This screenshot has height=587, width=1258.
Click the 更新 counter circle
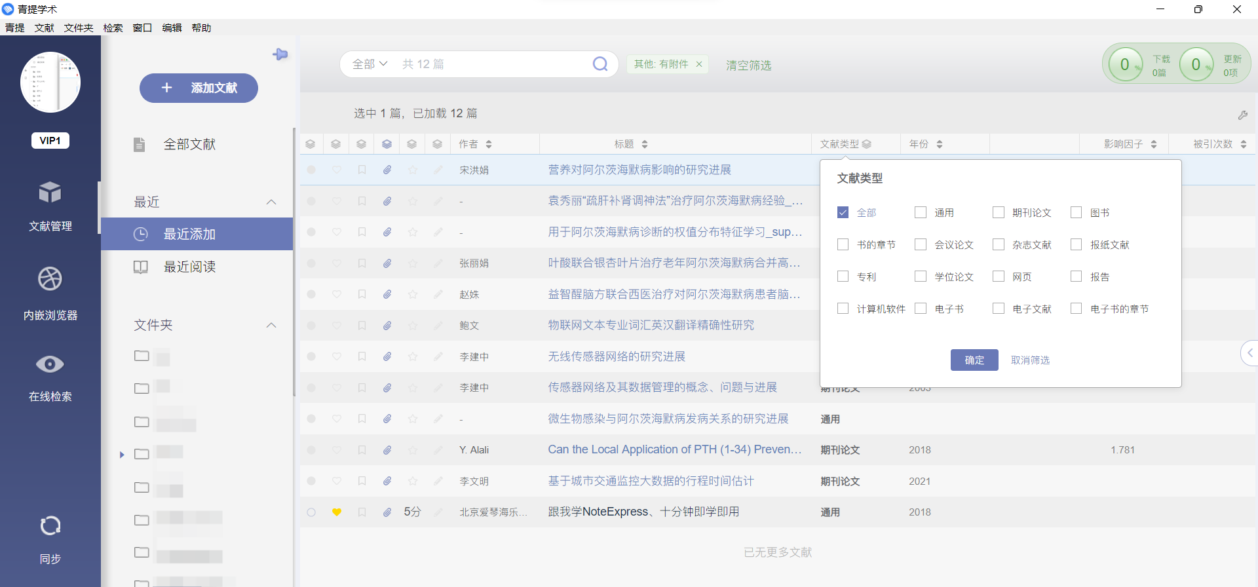[x=1196, y=64]
